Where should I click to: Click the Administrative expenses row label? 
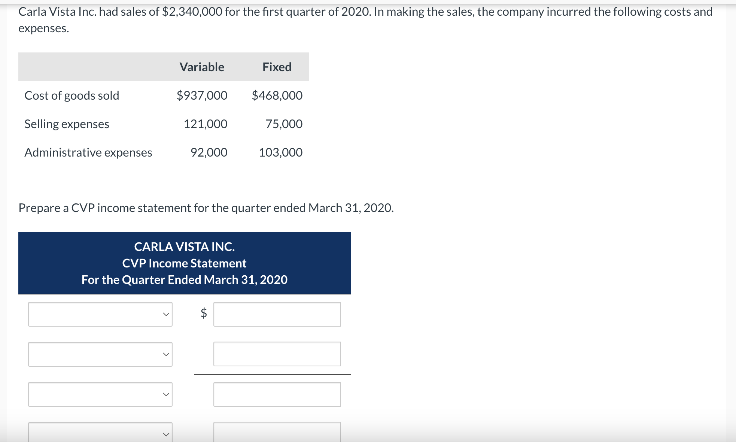(88, 152)
